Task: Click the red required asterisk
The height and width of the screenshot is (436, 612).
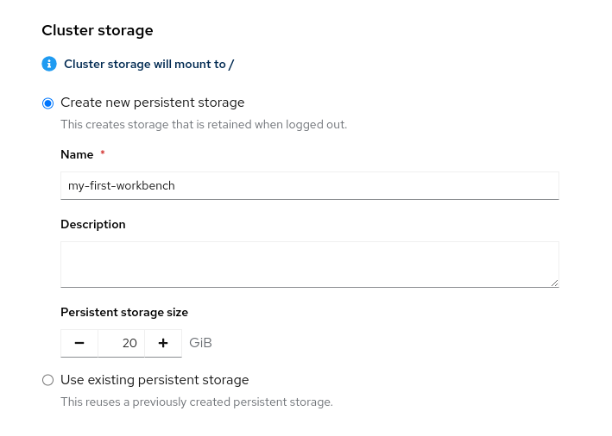Action: tap(103, 154)
